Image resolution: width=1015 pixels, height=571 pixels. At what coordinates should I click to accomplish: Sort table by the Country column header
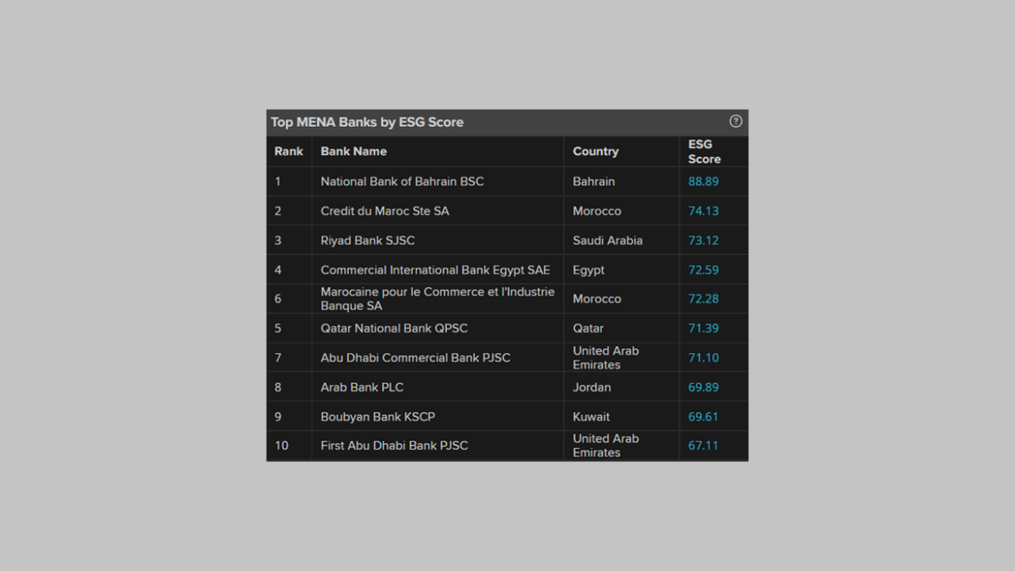[x=595, y=151]
